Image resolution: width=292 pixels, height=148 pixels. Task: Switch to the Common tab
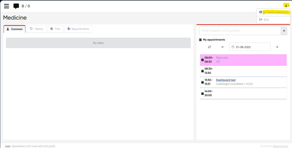click(14, 29)
